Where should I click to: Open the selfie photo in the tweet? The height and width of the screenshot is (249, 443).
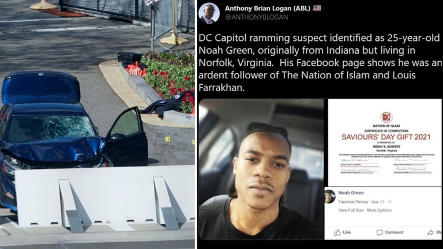(x=261, y=169)
